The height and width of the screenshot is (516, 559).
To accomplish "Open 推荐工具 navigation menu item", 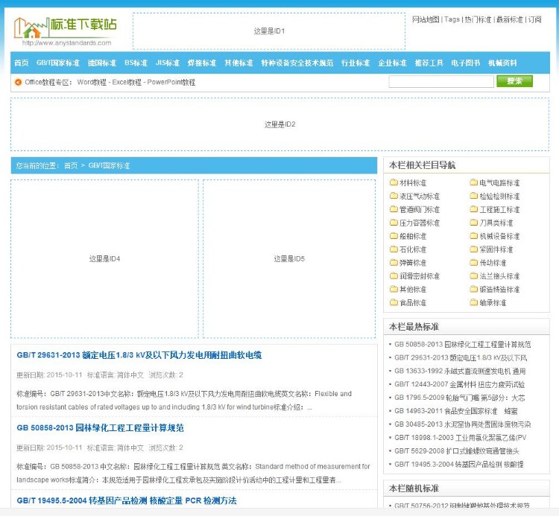I will (x=429, y=63).
